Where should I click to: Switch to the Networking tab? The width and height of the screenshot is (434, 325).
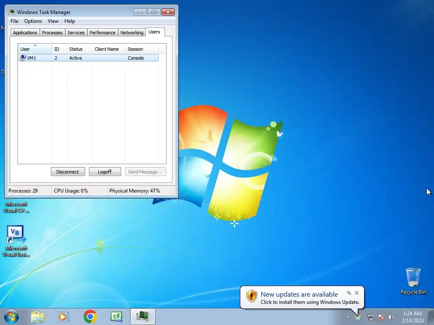point(132,32)
